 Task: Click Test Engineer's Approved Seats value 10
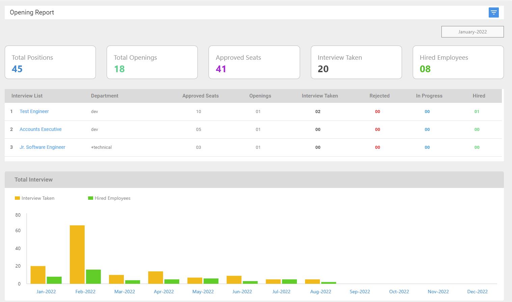[x=198, y=112]
